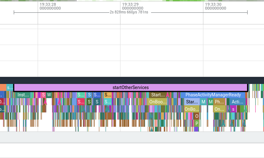This screenshot has width=264, height=158.
Task: Select the orange slice left of cyan s...
Action: point(3,87)
